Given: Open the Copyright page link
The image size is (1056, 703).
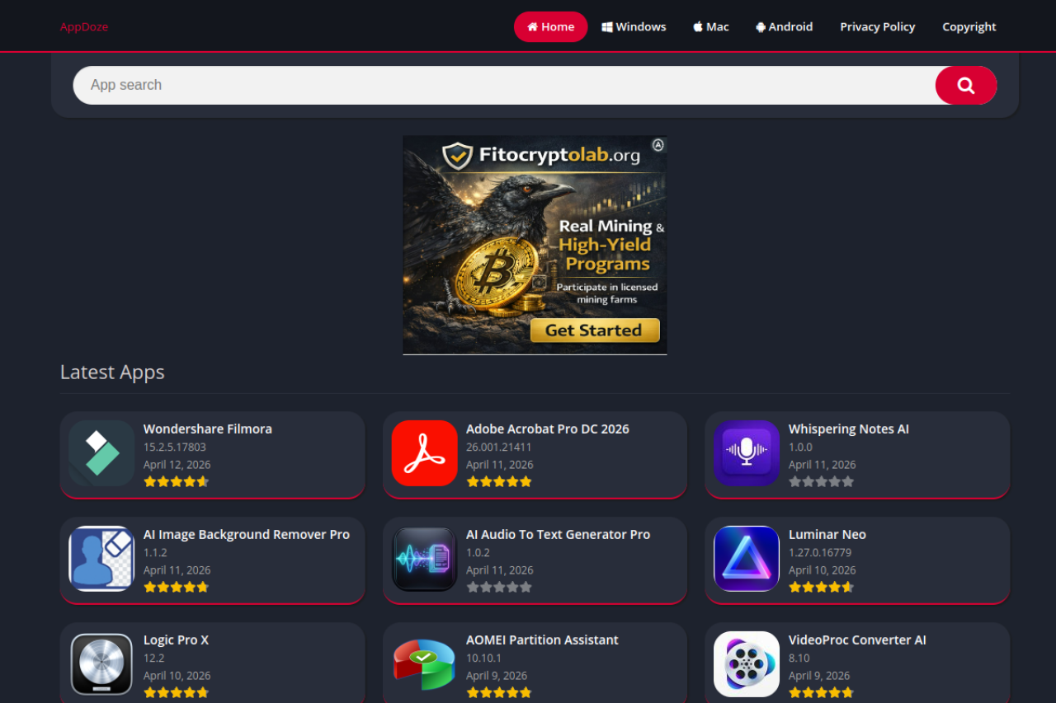Looking at the screenshot, I should pos(969,26).
